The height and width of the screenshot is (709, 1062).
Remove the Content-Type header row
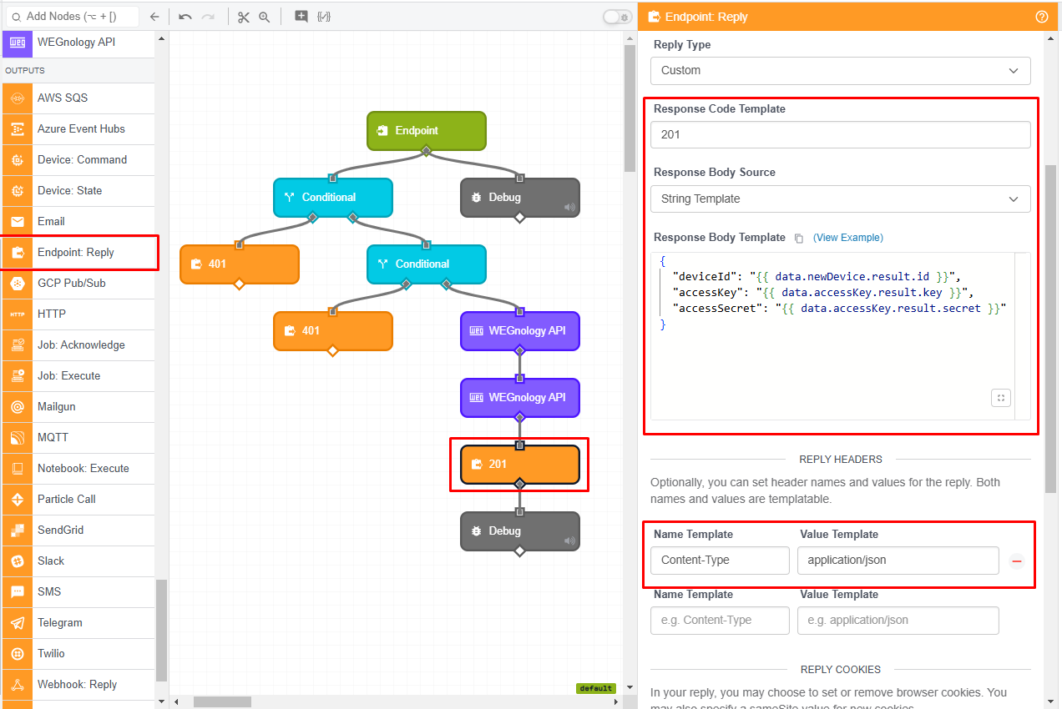[x=1017, y=561]
